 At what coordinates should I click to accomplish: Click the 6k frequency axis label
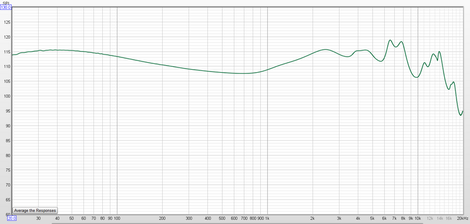point(384,218)
